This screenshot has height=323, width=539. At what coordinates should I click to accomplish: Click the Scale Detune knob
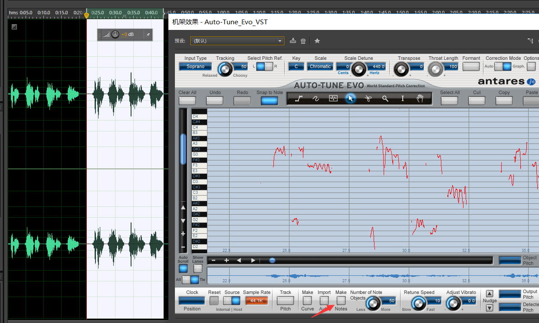point(358,69)
